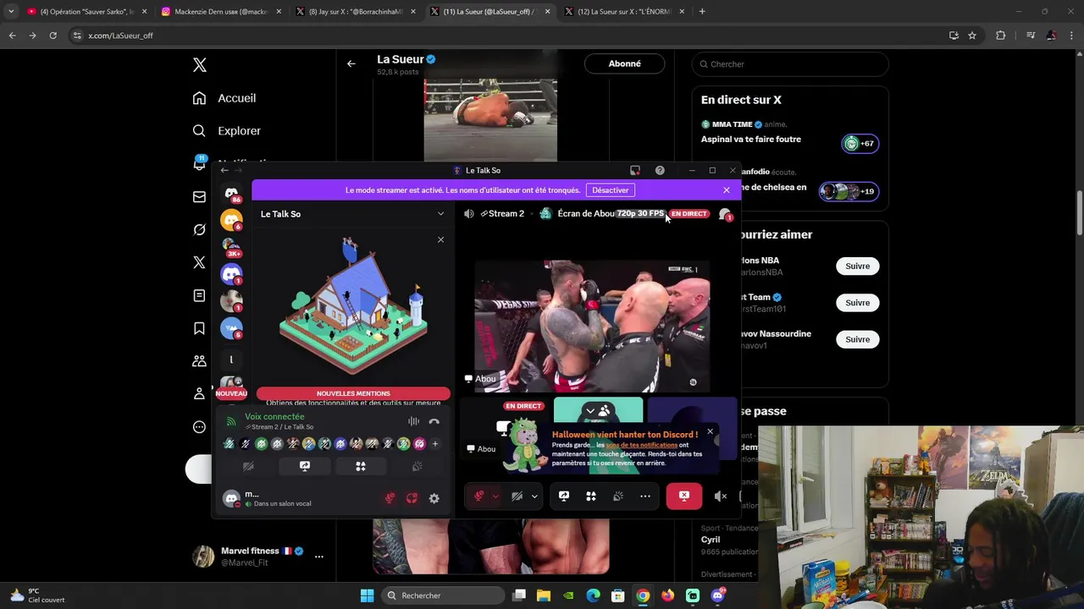
Task: Open Marvel fitness account options menu
Action: tap(318, 557)
